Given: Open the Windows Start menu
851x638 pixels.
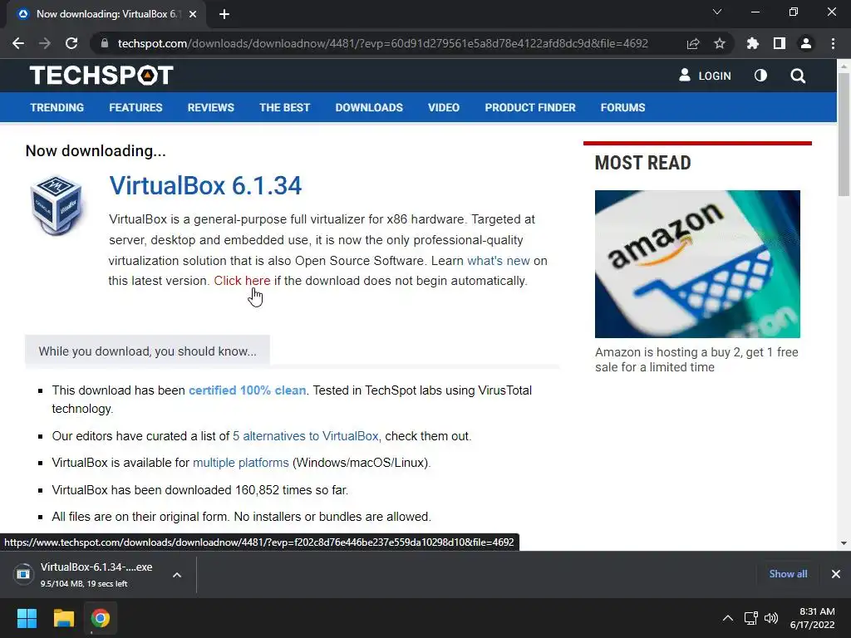Looking at the screenshot, I should tap(27, 618).
